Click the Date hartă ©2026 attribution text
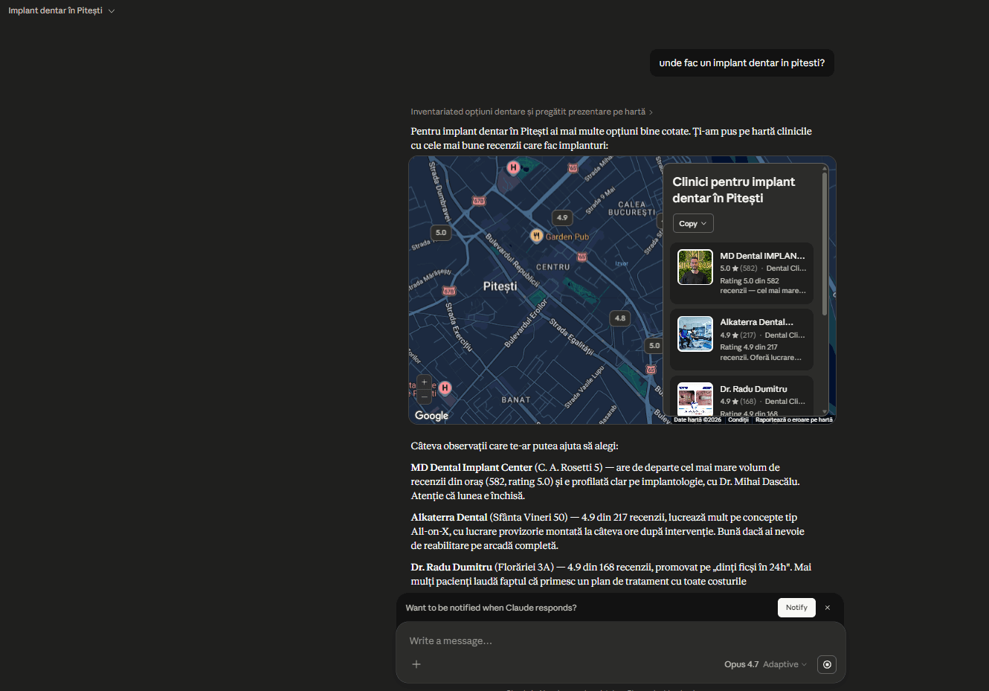 click(698, 420)
